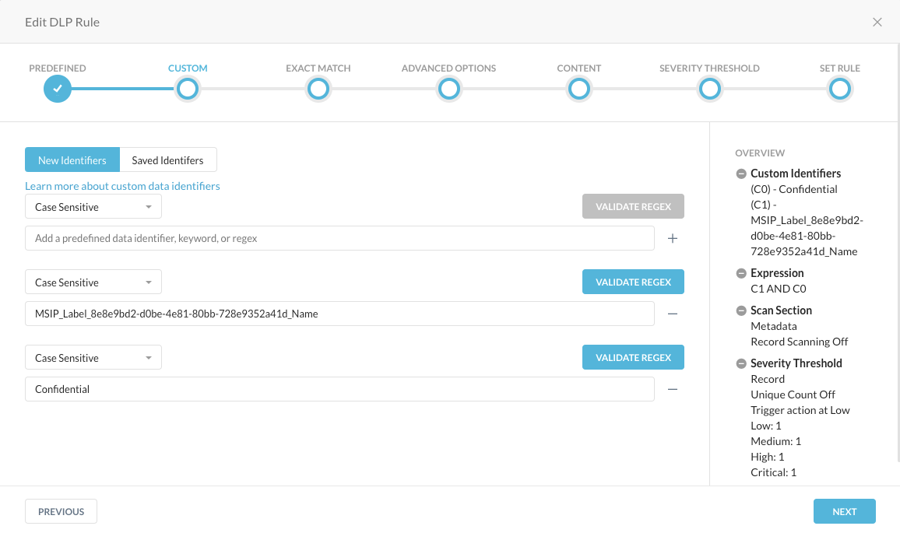Collapse the Scan Section overview item
Image resolution: width=900 pixels, height=533 pixels.
(741, 310)
